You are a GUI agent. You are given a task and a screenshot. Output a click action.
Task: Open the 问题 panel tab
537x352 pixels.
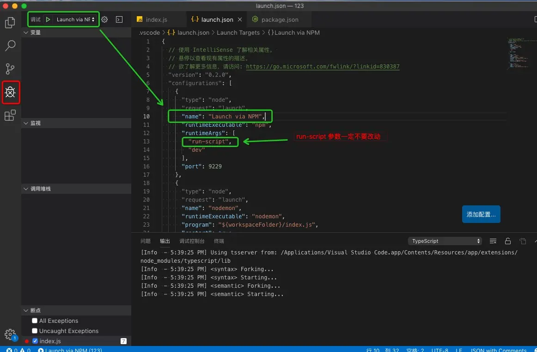pos(146,241)
